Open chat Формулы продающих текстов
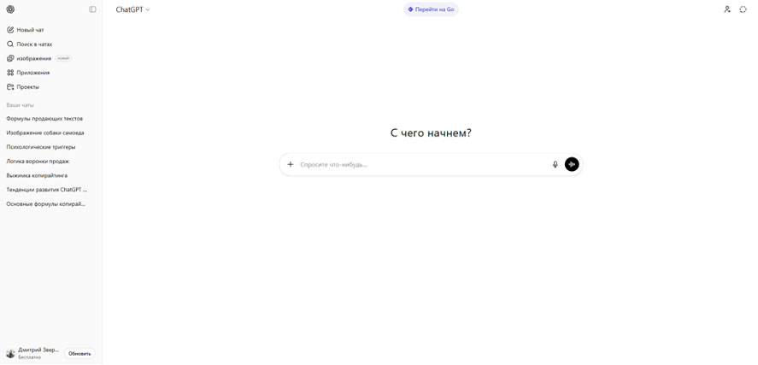This screenshot has width=758, height=365. pos(44,119)
